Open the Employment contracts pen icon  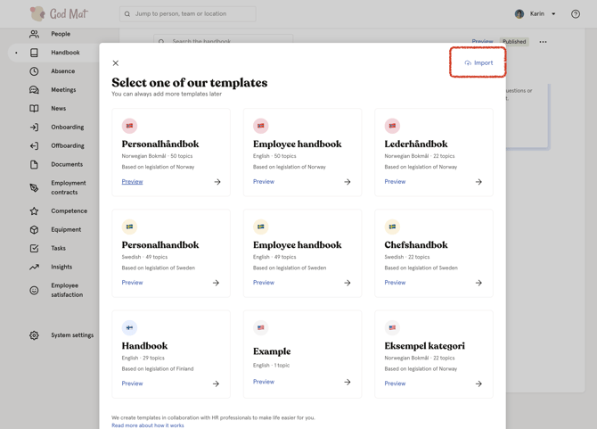point(34,188)
